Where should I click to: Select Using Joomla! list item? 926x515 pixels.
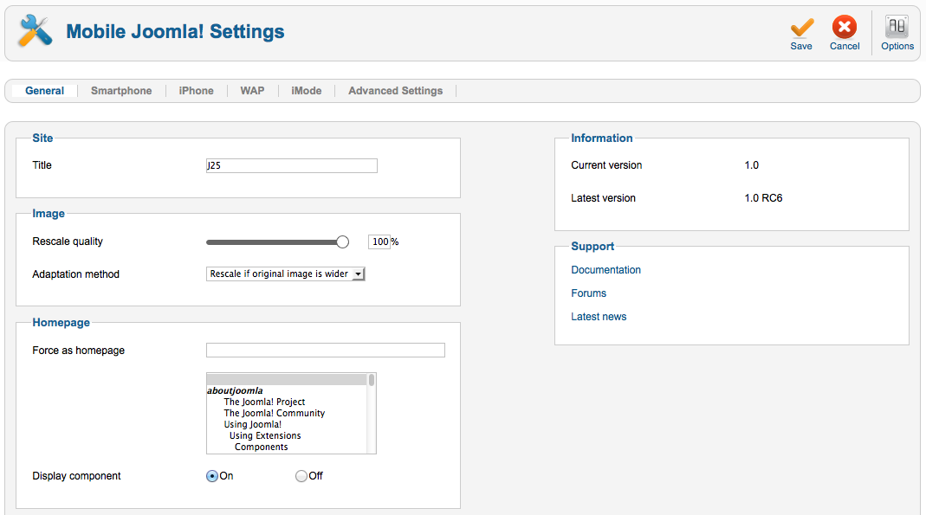click(x=252, y=424)
